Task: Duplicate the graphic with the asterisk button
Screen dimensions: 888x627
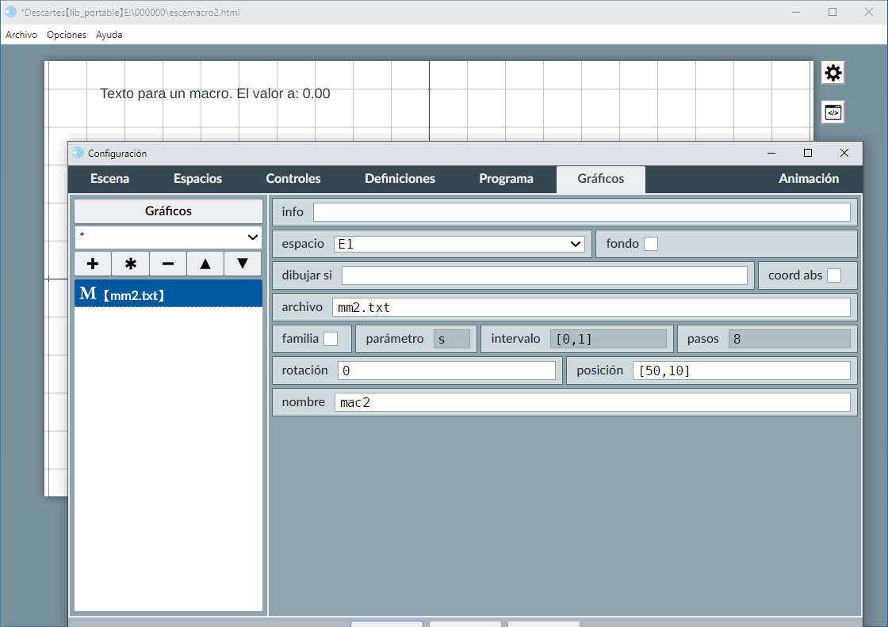Action: (x=130, y=264)
